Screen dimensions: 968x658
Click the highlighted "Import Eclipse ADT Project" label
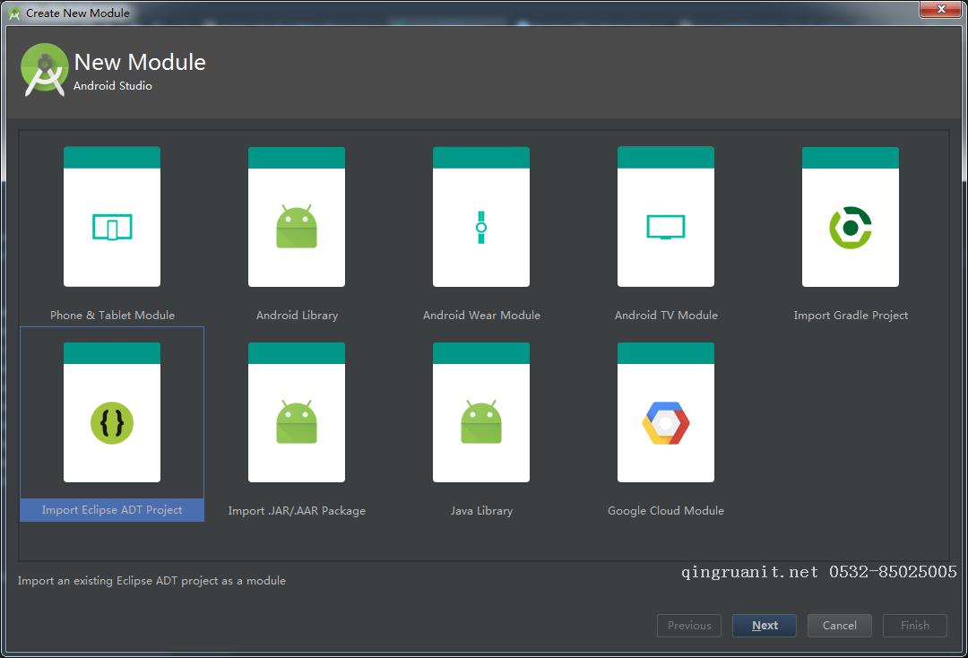pyautogui.click(x=112, y=510)
